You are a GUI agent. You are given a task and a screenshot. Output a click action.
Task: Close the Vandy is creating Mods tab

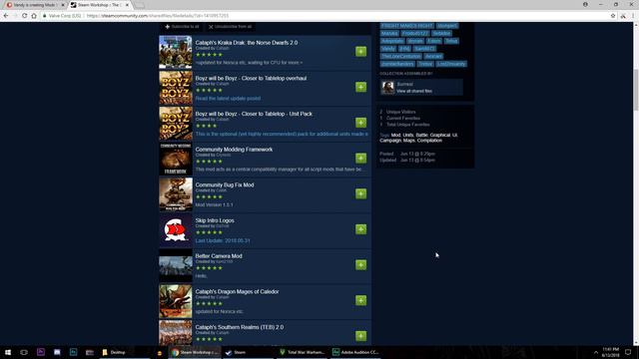point(63,5)
